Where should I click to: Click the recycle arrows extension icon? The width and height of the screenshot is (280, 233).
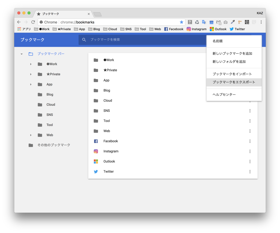(197, 22)
